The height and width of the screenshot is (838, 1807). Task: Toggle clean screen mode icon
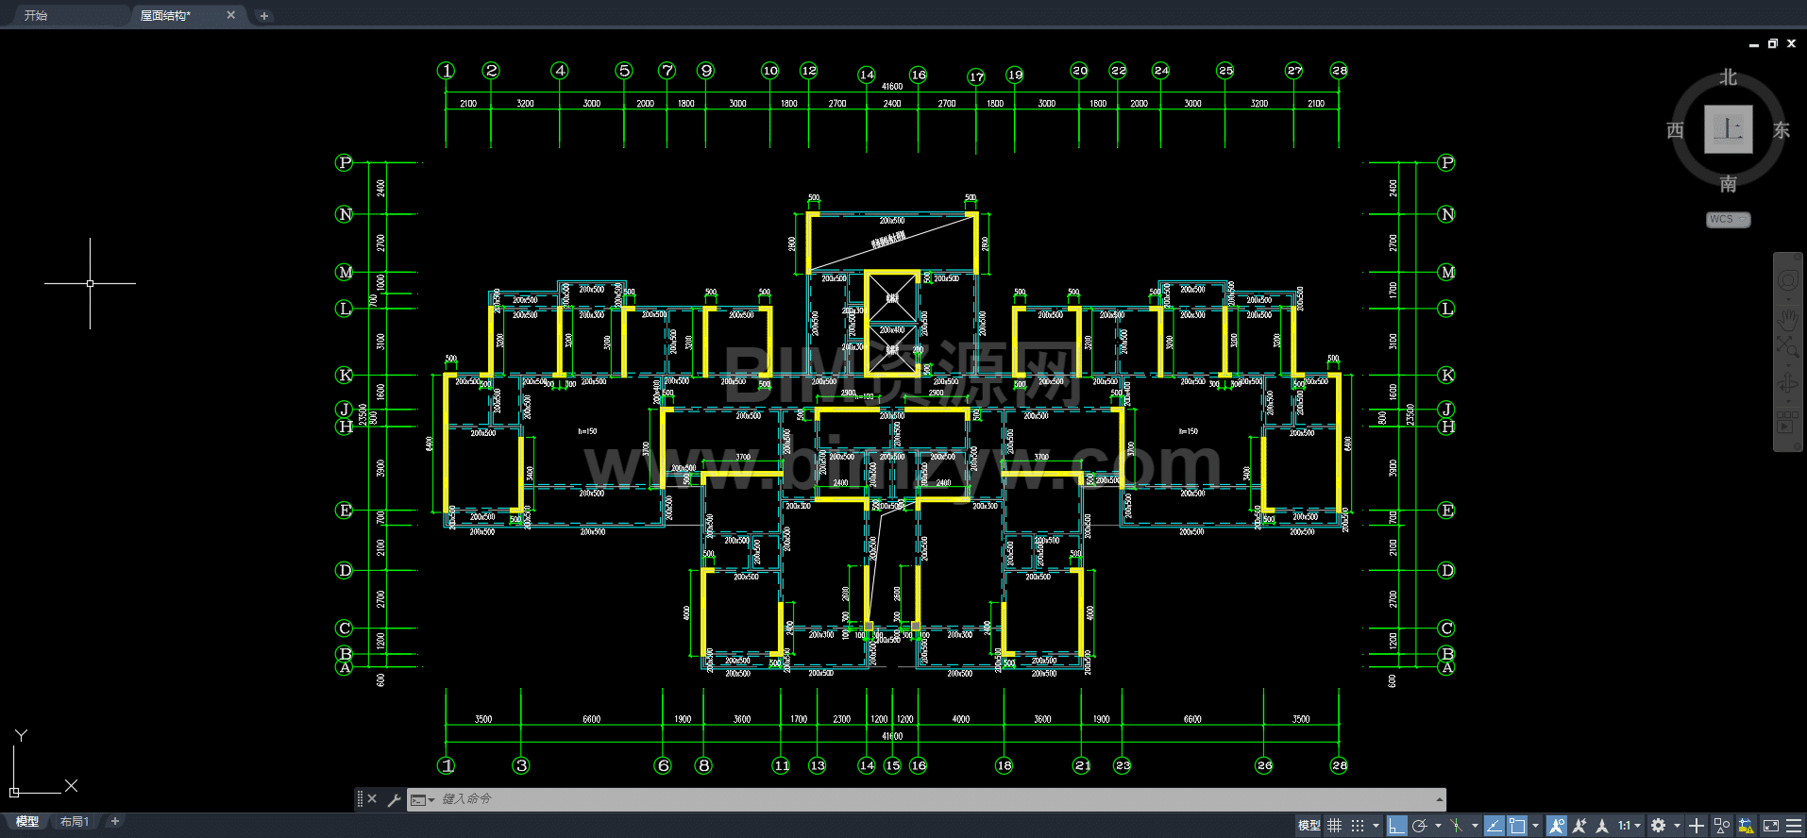coord(1771,826)
